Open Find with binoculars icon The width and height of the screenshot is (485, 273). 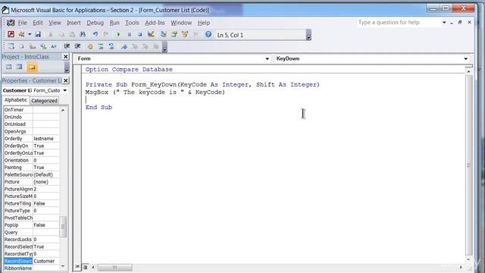point(83,34)
